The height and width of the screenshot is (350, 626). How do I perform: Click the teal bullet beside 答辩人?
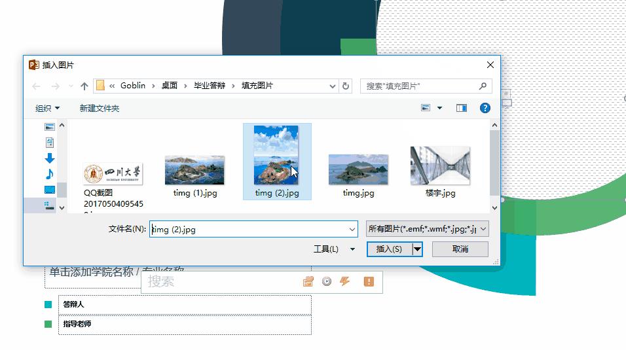point(48,304)
